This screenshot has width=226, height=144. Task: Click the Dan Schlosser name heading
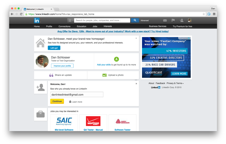click(61, 57)
